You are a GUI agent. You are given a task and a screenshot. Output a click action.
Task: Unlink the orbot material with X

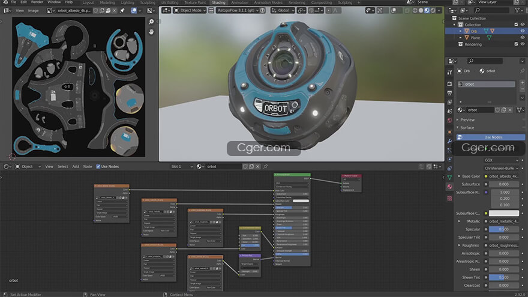(x=510, y=110)
